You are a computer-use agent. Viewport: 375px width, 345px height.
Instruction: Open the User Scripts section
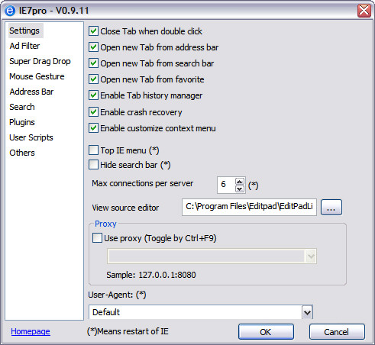coord(31,137)
